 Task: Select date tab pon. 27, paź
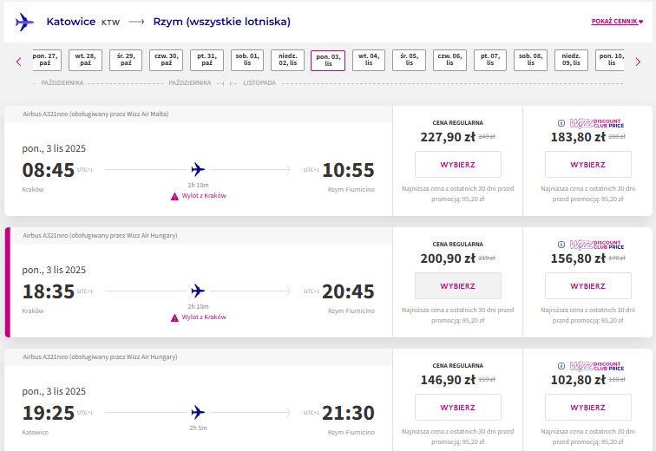click(x=45, y=60)
